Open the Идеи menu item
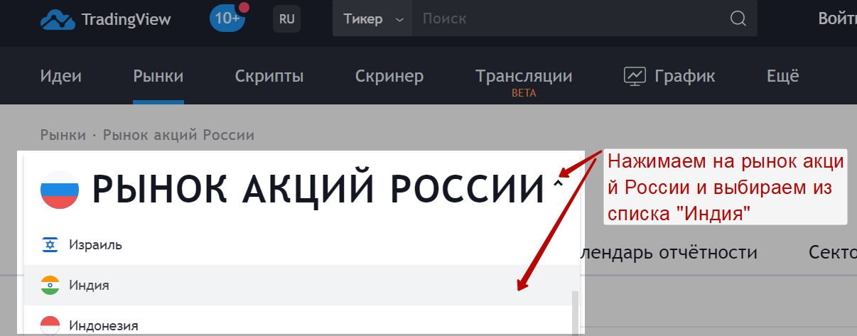 (60, 76)
